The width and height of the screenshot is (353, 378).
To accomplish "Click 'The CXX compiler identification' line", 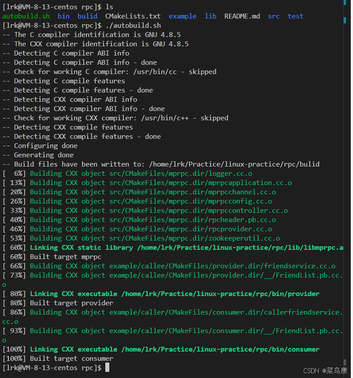I will click(x=96, y=44).
